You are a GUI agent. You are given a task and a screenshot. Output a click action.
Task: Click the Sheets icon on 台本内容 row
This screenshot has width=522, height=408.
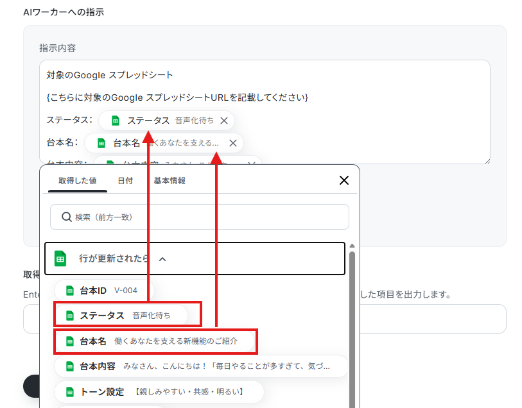[69, 366]
